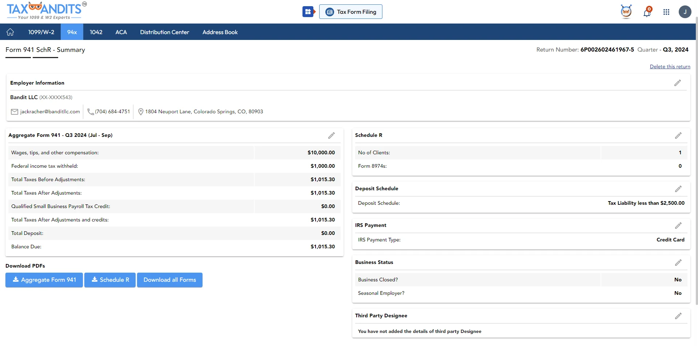The image size is (698, 346).
Task: Click the Bandit LLC employer name
Action: [x=24, y=97]
